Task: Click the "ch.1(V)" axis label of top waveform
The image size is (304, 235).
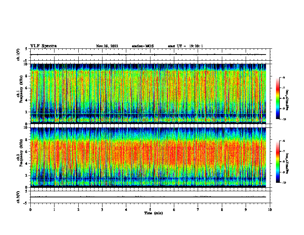Action: [x=18, y=55]
